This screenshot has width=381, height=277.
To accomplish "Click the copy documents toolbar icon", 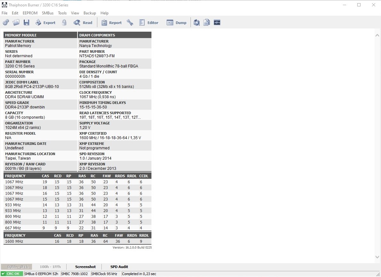I will pyautogui.click(x=207, y=23).
